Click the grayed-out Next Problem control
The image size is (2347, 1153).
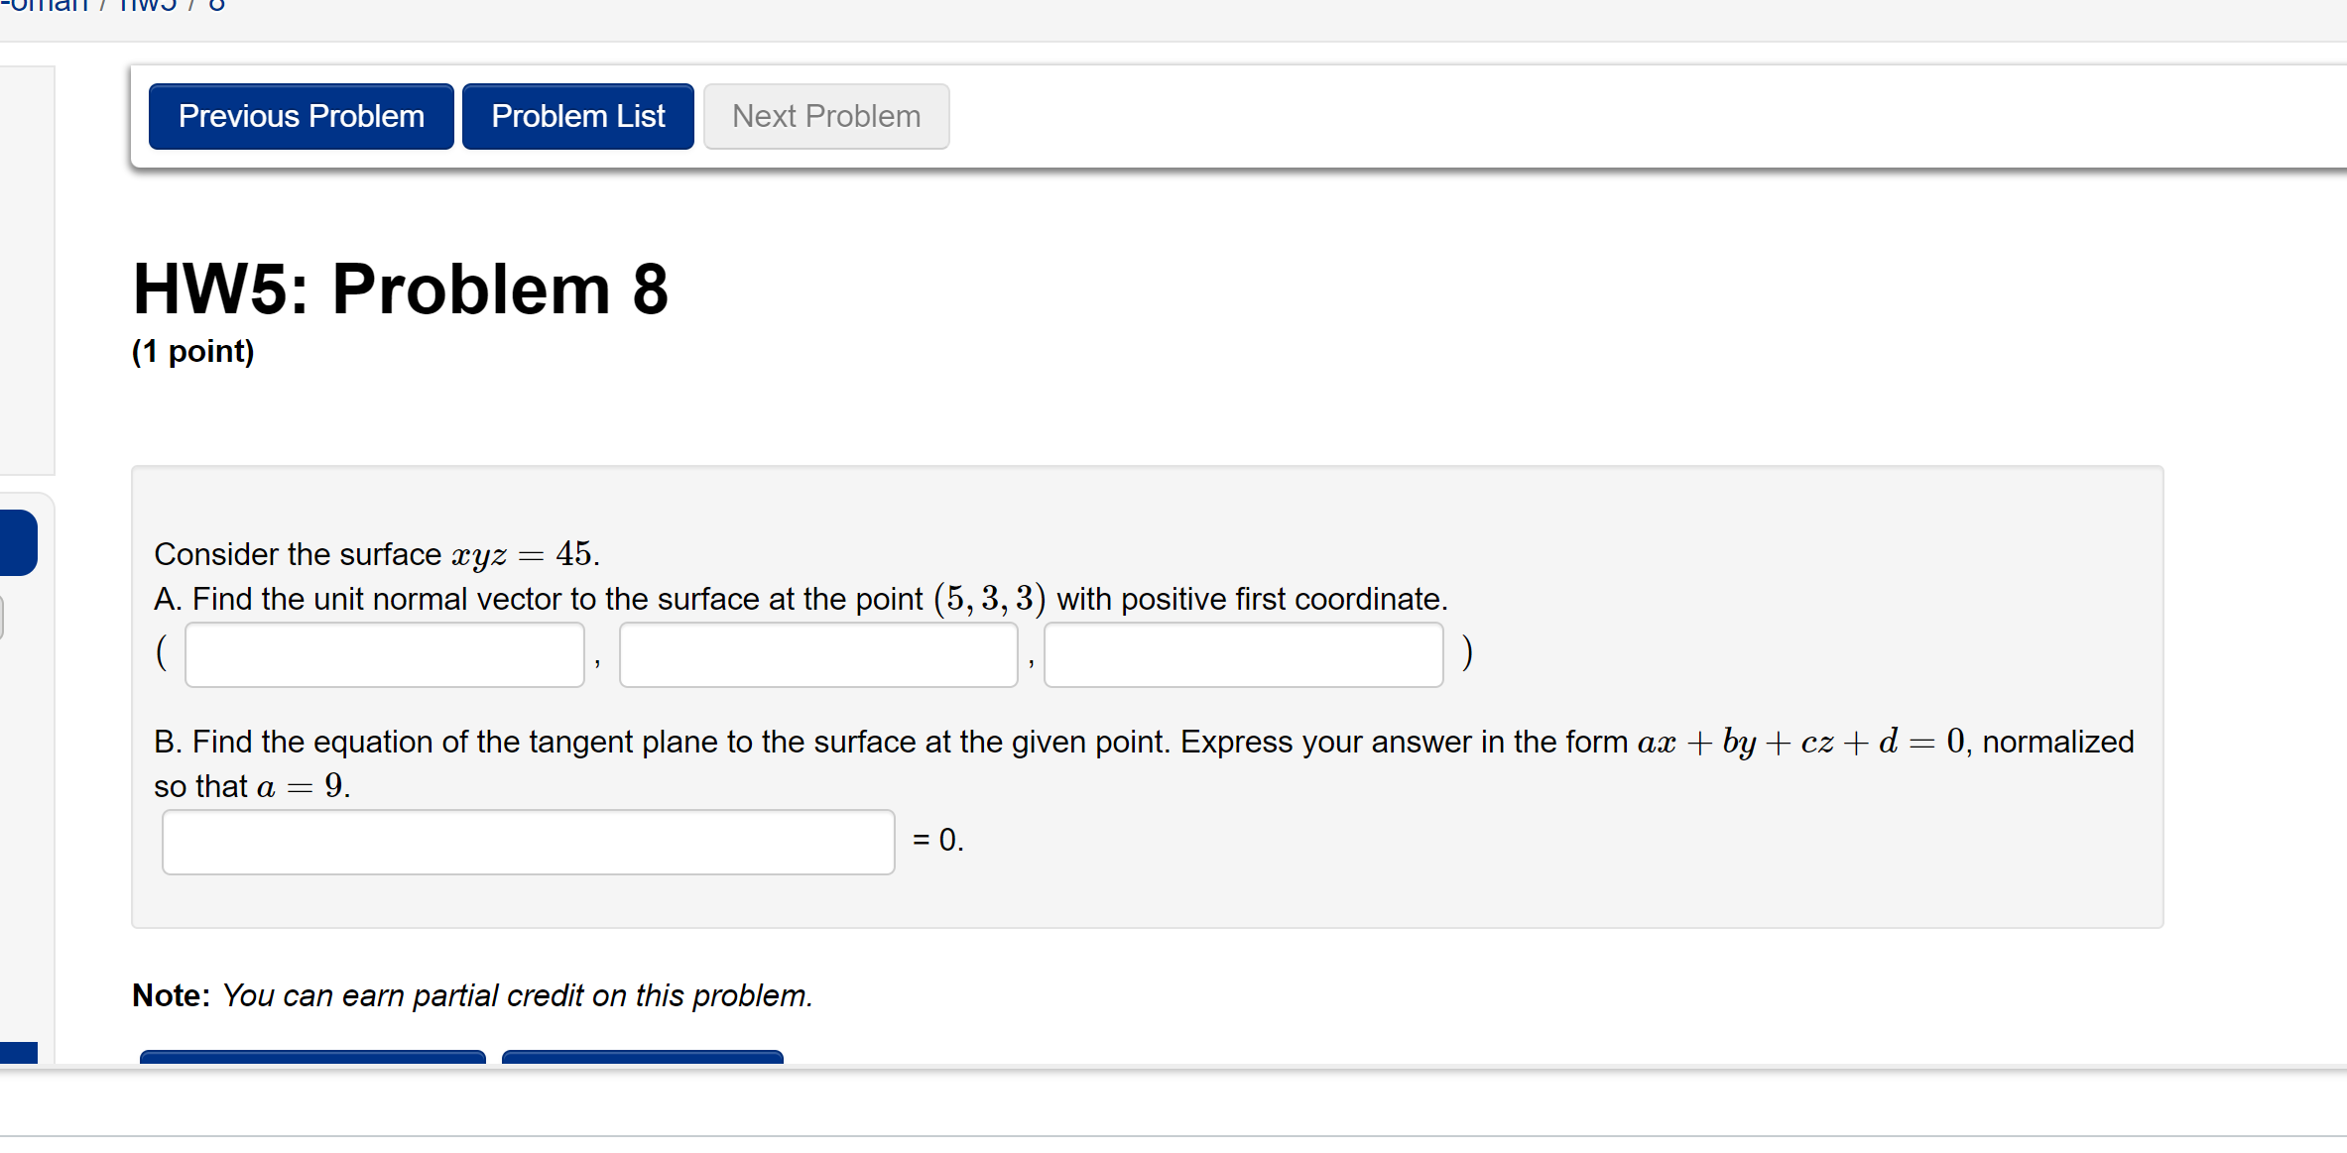(825, 116)
